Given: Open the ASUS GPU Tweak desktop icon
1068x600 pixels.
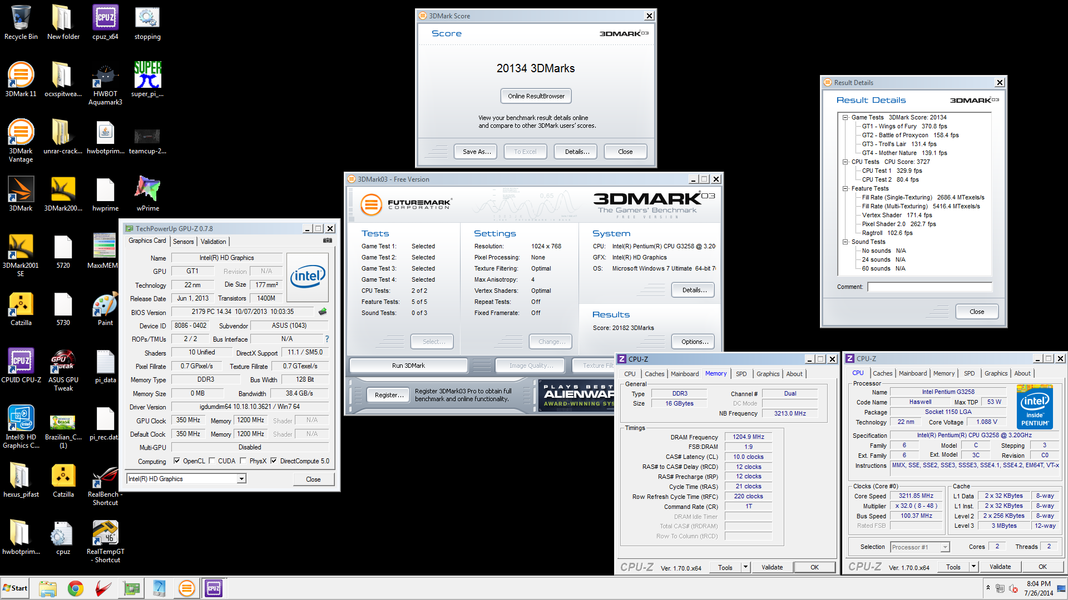Looking at the screenshot, I should coord(63,370).
